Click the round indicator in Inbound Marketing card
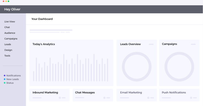Image resolution: width=203 pixels, height=106 pixels. (x=60, y=98)
